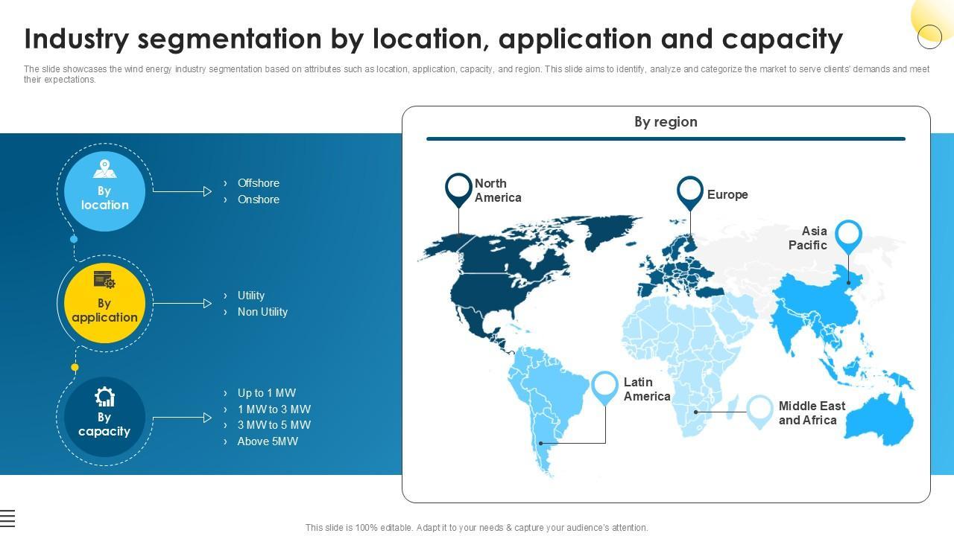Click the map icon in By location circle
Viewport: 954px width, 536px height.
[x=104, y=169]
